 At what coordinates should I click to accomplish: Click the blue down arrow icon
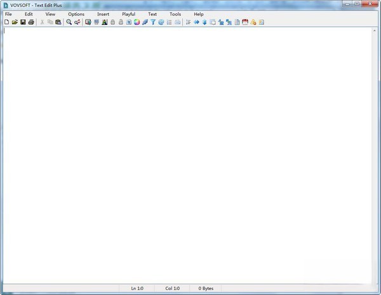(204, 22)
